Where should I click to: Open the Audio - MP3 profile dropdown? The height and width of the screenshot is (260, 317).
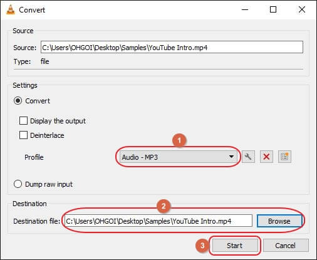[x=179, y=157]
